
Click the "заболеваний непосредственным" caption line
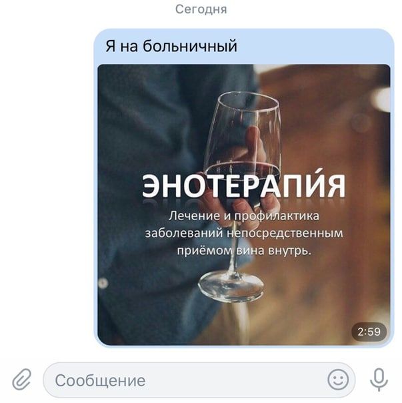click(x=244, y=234)
